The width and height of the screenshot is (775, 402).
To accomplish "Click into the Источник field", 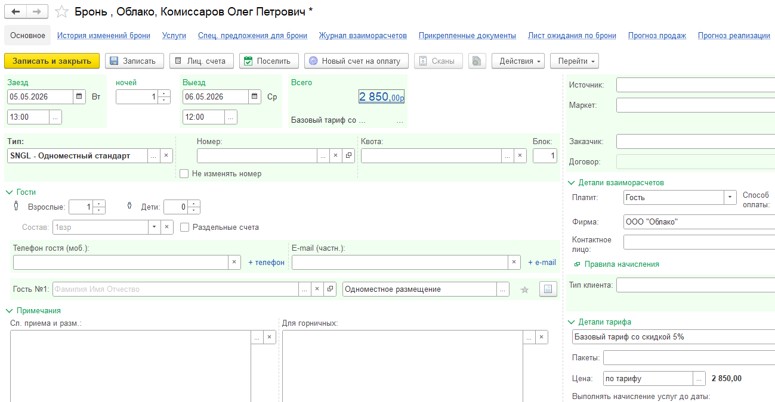I will click(696, 85).
